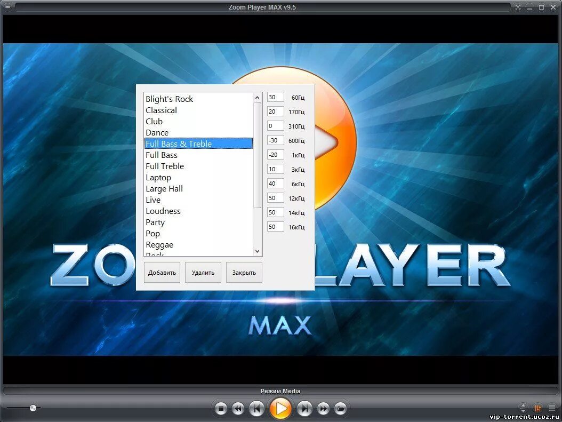Click the Удалить button
Image resolution: width=562 pixels, height=422 pixels.
203,273
